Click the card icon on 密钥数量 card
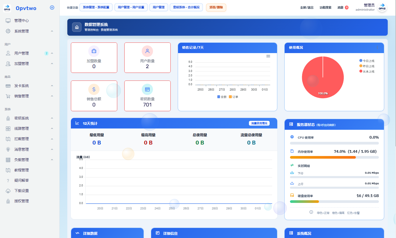Viewport: 396px width, 238px height. pyautogui.click(x=147, y=89)
